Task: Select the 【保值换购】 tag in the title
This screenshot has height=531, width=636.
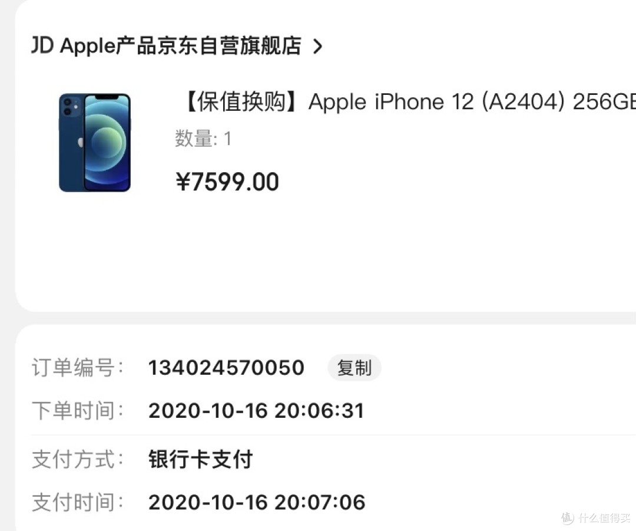Action: [241, 101]
